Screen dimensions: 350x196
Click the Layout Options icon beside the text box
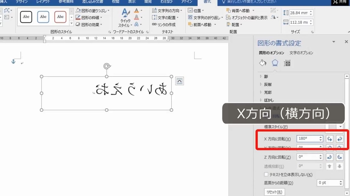click(179, 81)
